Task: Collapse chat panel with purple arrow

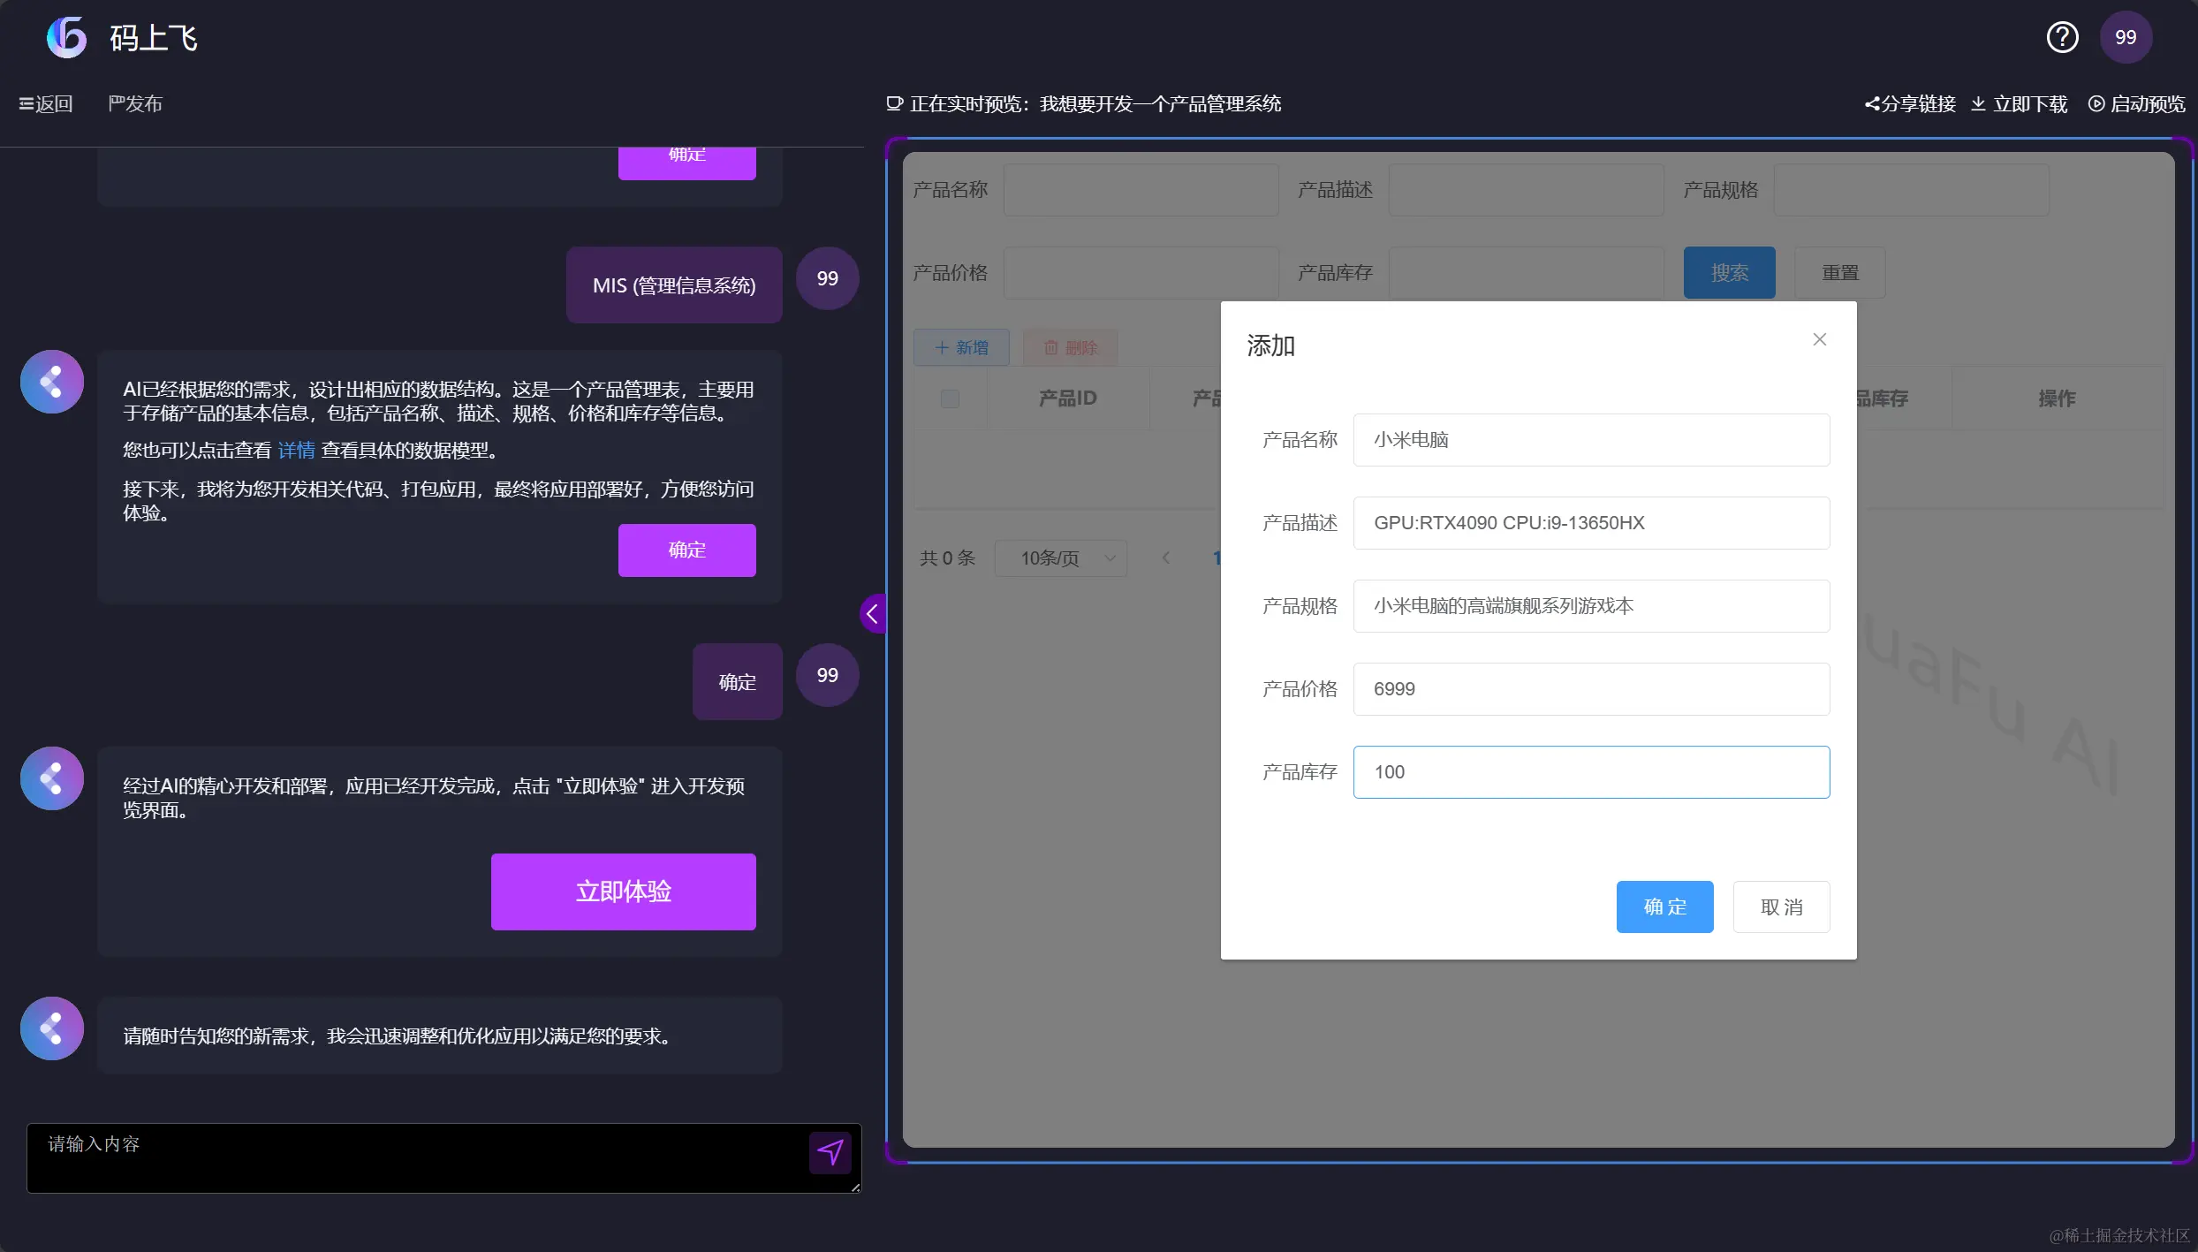Action: tap(872, 613)
